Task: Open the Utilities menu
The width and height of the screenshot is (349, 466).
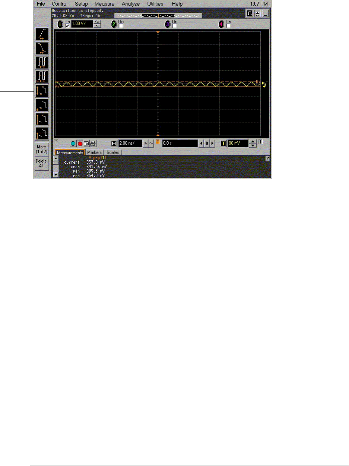Action: 156,4
